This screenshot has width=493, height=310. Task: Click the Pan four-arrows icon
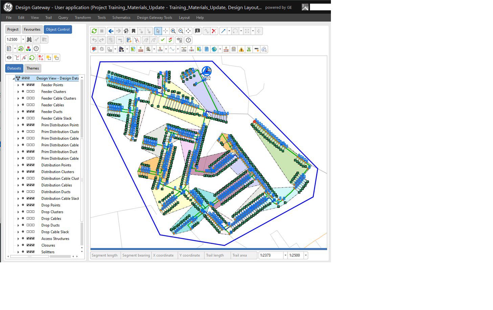[188, 31]
